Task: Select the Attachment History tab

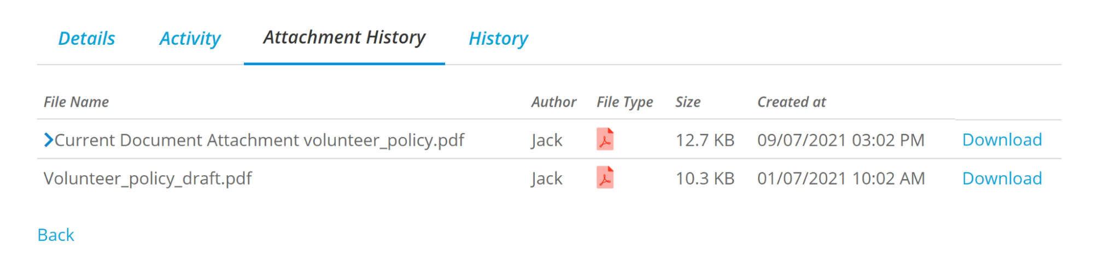Action: 344,37
